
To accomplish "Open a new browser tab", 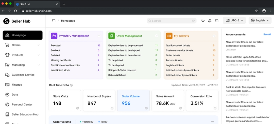I will pos(64,4).
